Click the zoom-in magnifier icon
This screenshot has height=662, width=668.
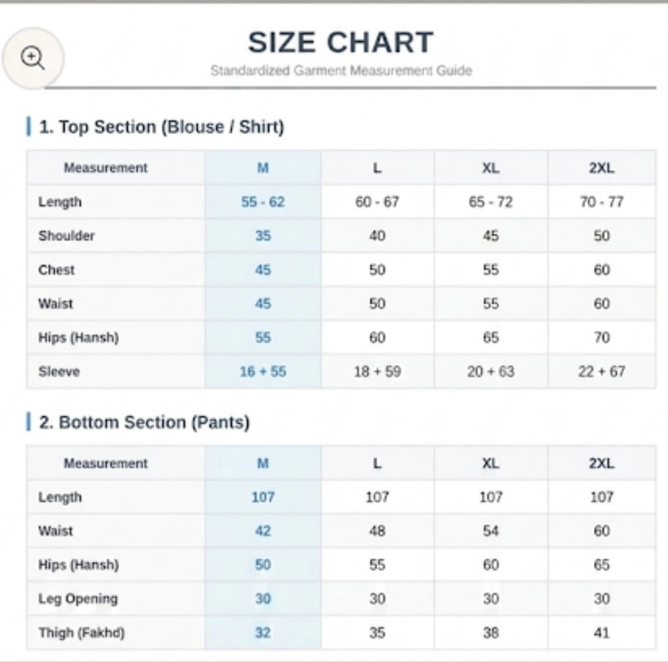click(x=33, y=59)
